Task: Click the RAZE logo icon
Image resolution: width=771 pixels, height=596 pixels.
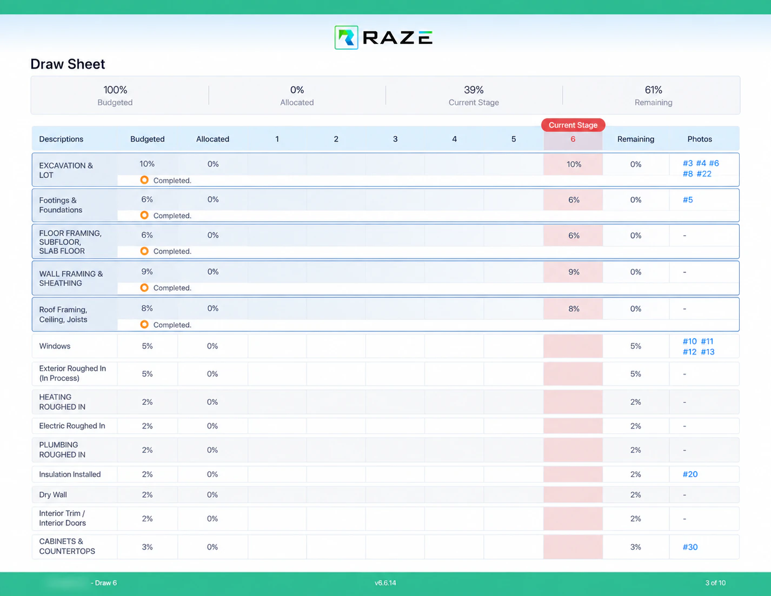Action: [x=346, y=37]
